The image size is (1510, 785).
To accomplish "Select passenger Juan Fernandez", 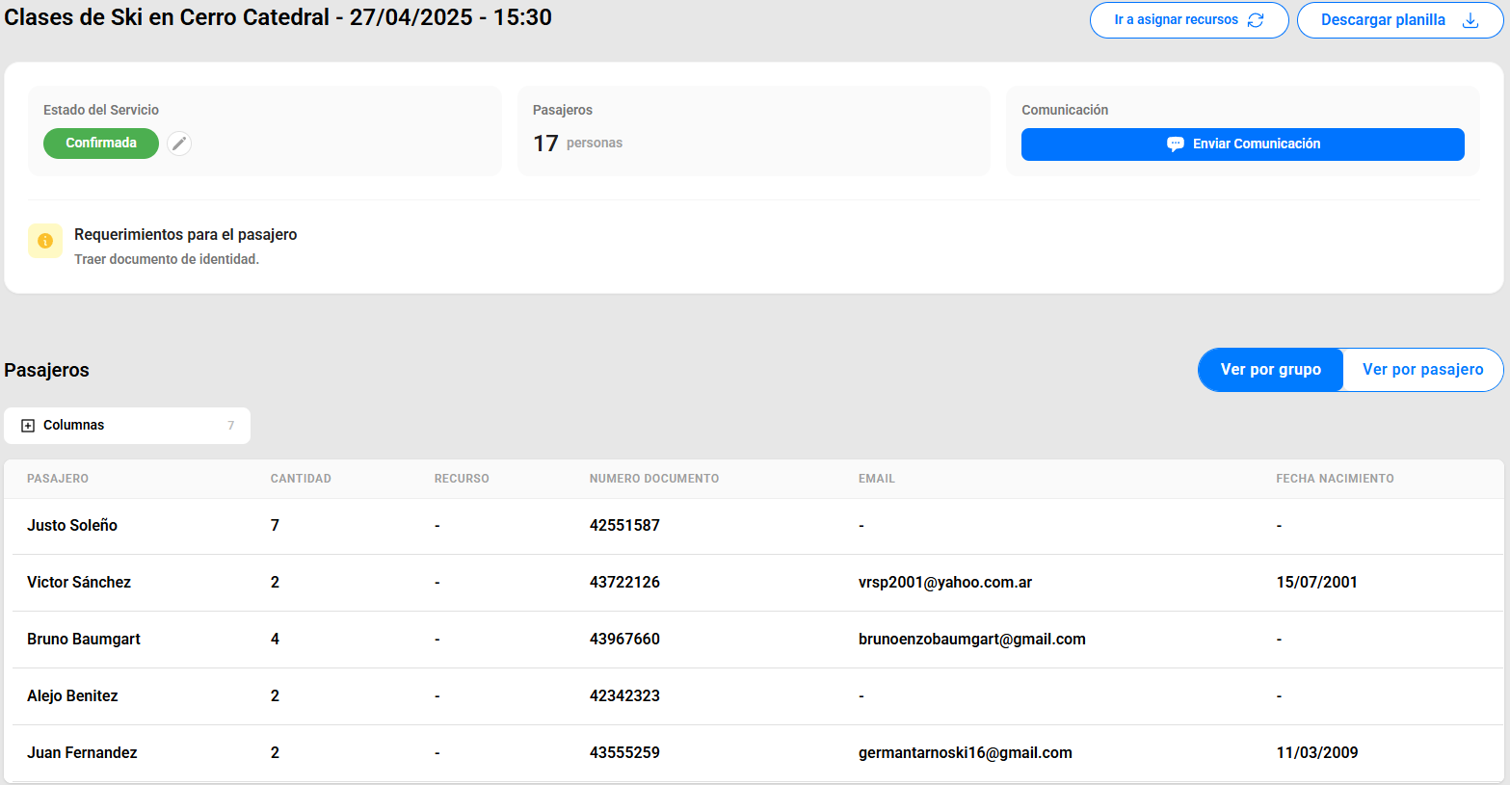I will click(x=82, y=753).
